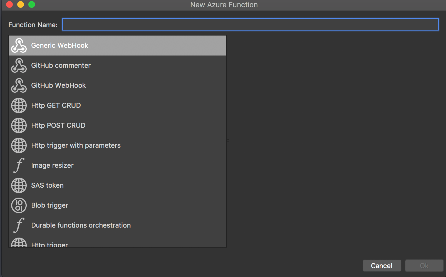Choose the GitHub WebHook template
This screenshot has width=446, height=277.
118,85
